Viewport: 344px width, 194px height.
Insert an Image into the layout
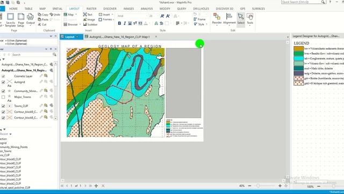click(89, 19)
